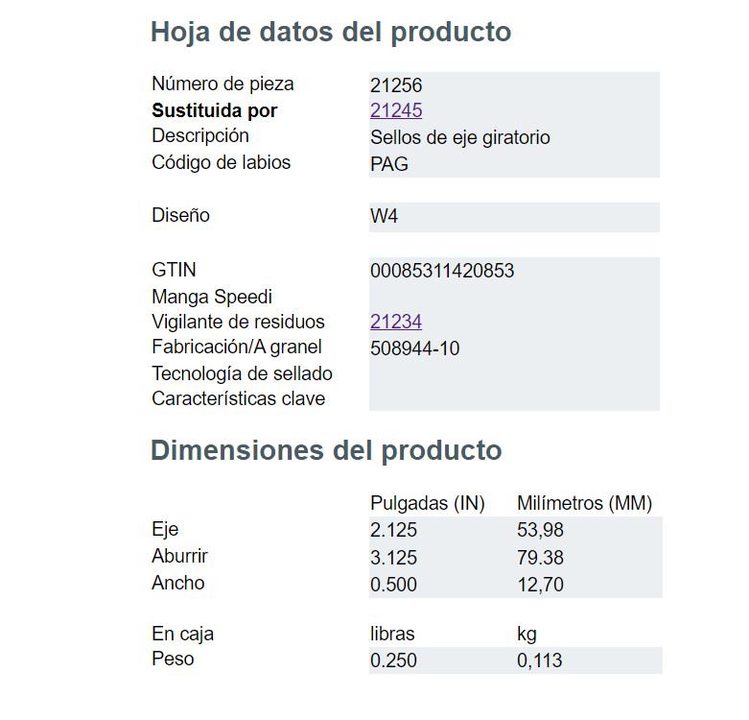Viewport: 749px width, 720px height.
Task: Click the bore millimeter value 79.38
Action: click(x=540, y=558)
